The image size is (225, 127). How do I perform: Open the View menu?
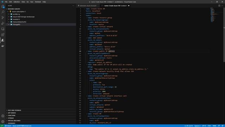pyautogui.click(x=23, y=2)
